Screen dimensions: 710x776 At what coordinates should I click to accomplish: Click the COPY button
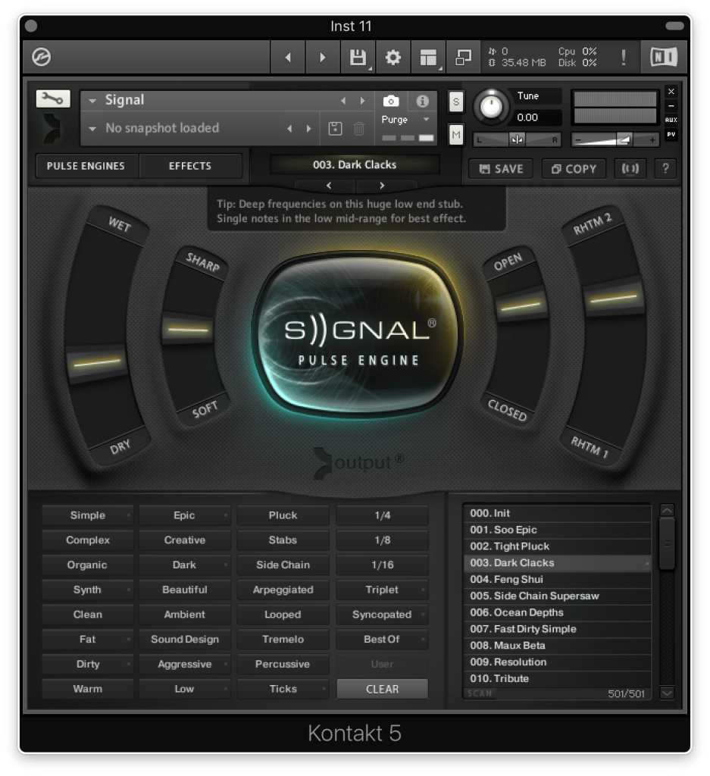(x=574, y=169)
